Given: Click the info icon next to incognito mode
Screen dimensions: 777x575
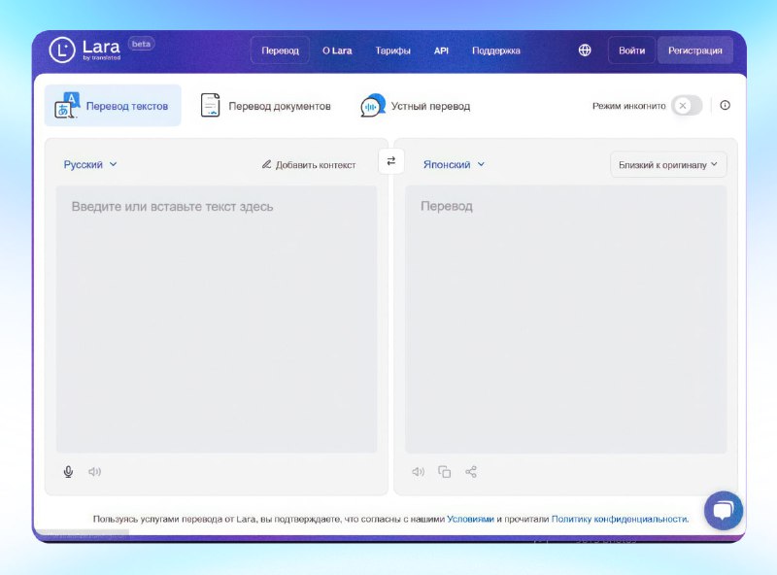Looking at the screenshot, I should click(x=726, y=105).
